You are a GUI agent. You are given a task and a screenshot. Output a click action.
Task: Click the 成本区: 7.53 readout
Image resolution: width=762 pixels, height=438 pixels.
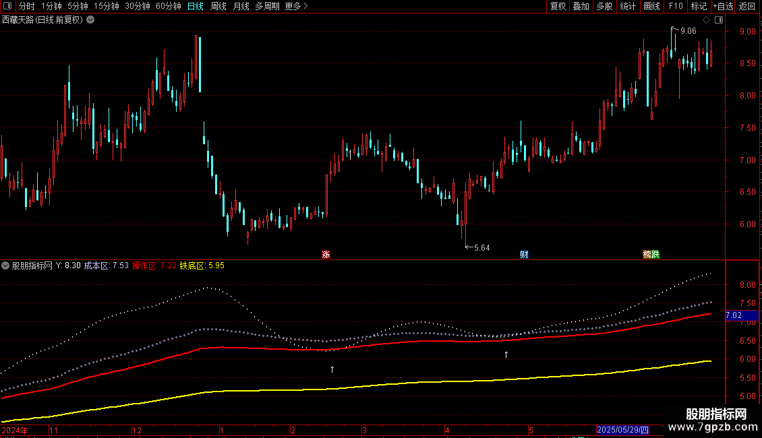tap(107, 265)
